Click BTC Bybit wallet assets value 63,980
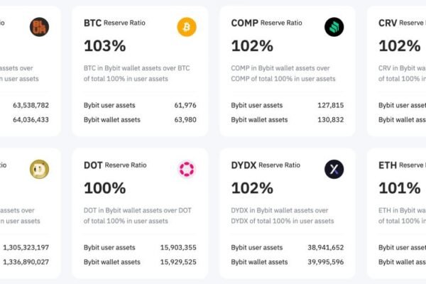 185,119
